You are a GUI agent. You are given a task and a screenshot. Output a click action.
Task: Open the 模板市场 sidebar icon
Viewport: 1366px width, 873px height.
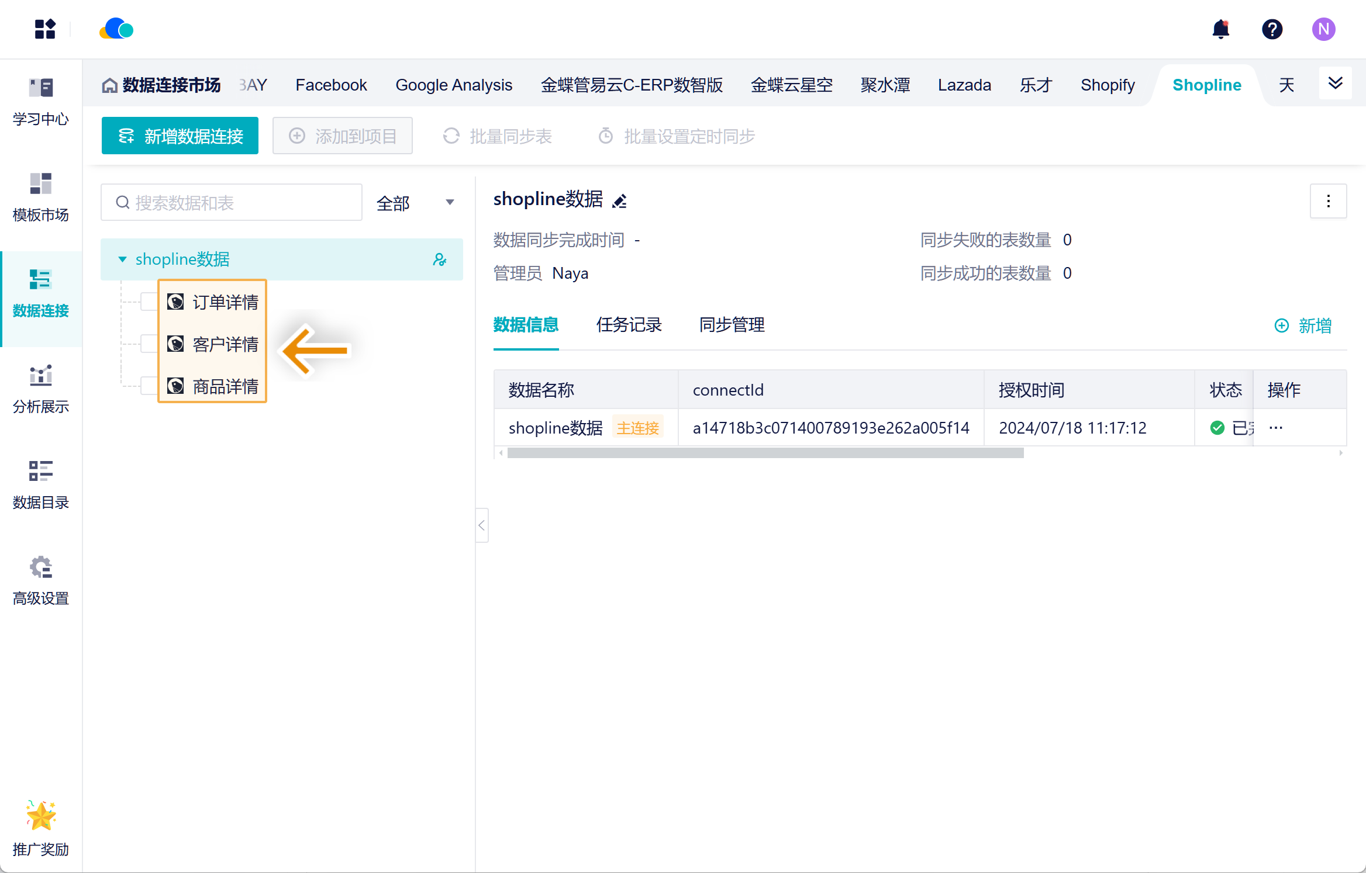pos(41,183)
